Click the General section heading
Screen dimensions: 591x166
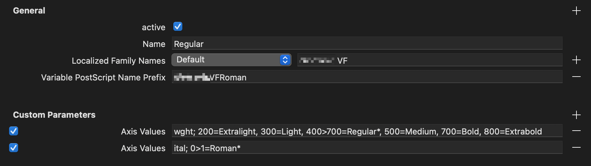29,11
